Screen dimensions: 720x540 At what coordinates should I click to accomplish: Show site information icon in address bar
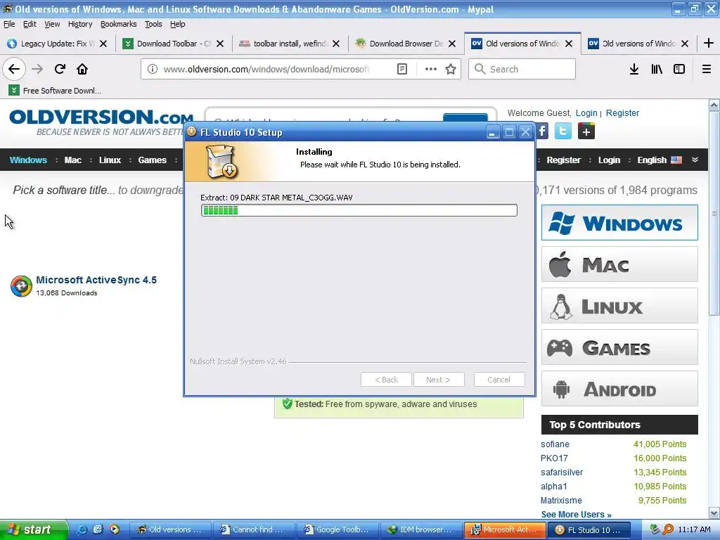153,69
